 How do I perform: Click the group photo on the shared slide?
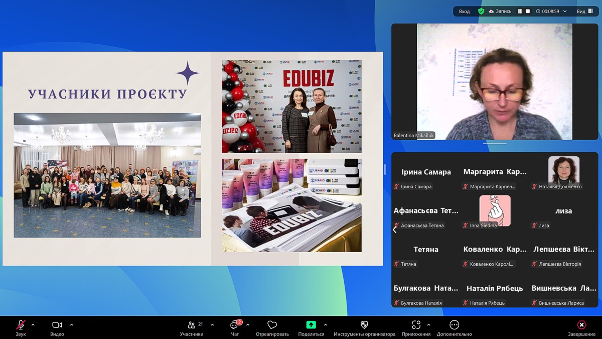coord(107,175)
